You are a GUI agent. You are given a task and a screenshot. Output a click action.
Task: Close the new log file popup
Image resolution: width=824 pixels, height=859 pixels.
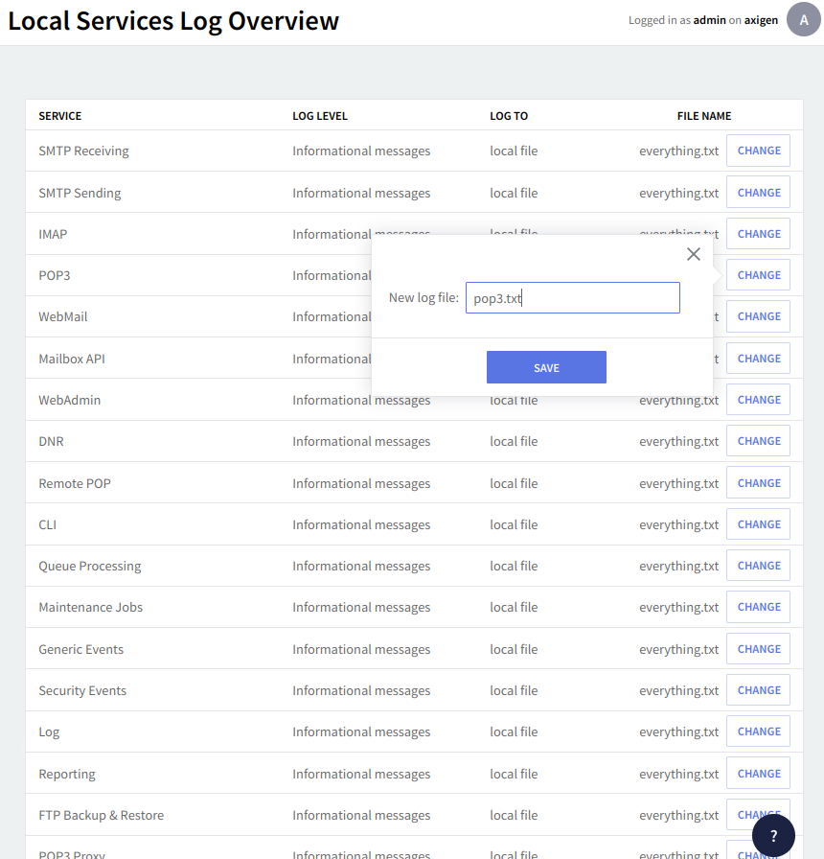[694, 254]
